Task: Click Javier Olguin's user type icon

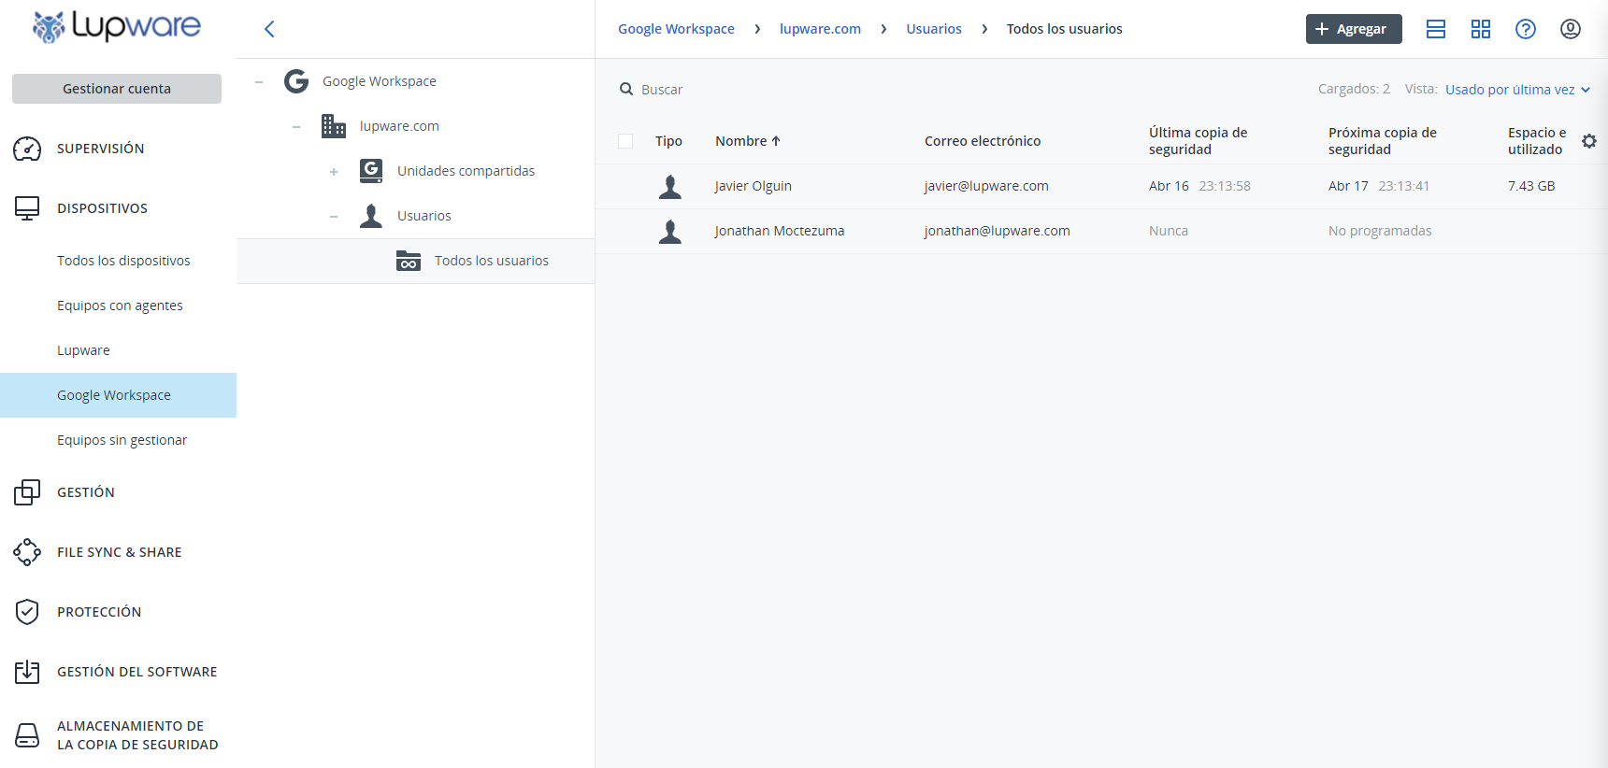Action: click(670, 187)
